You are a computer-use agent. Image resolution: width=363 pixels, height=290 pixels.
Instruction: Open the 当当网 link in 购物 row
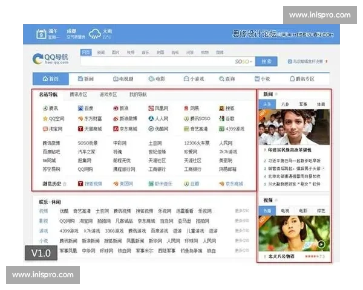166,221
